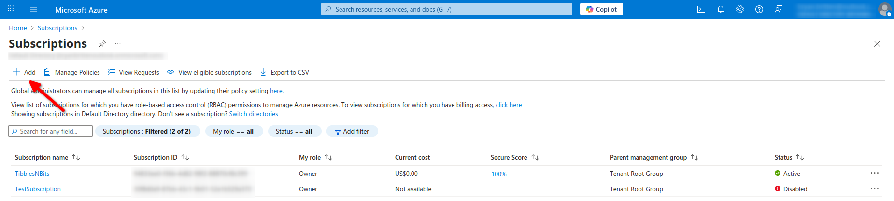The width and height of the screenshot is (894, 201).
Task: Open the help question mark icon
Action: (759, 9)
